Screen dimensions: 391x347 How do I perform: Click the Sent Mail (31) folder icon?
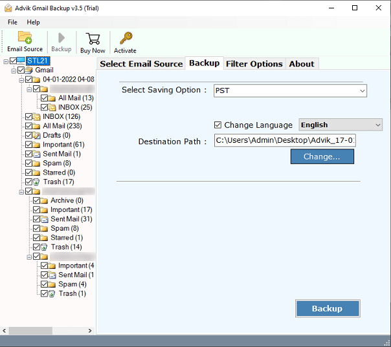[x=44, y=219]
